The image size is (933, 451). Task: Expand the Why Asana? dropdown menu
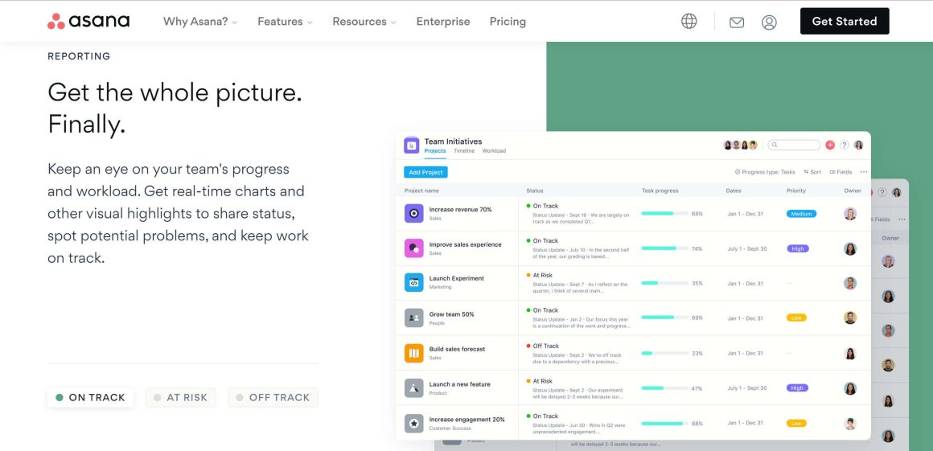(200, 22)
